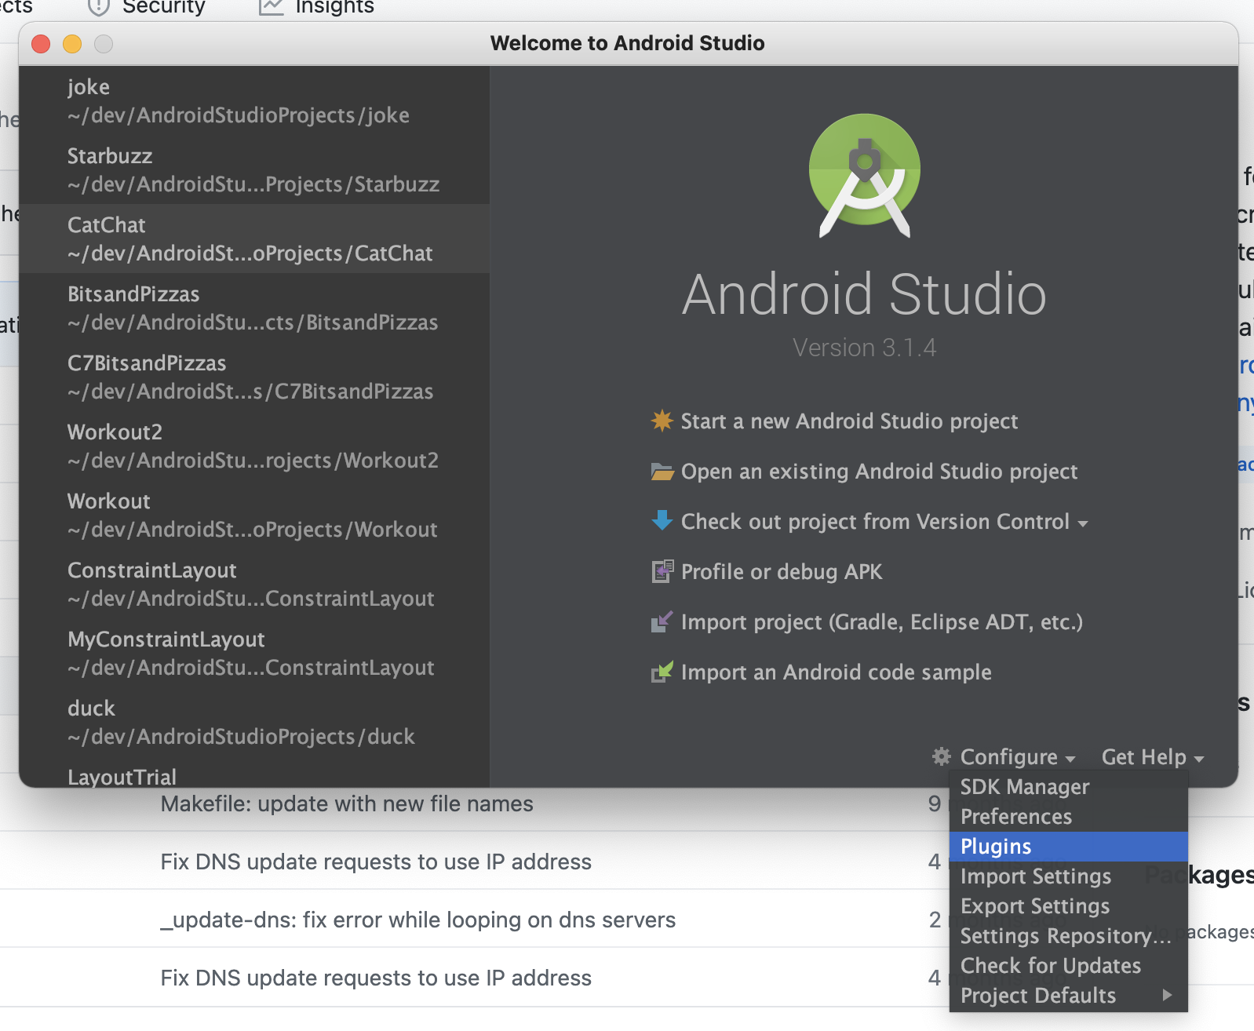Select Plugins in the Configure menu
The width and height of the screenshot is (1254, 1031).
(1069, 847)
